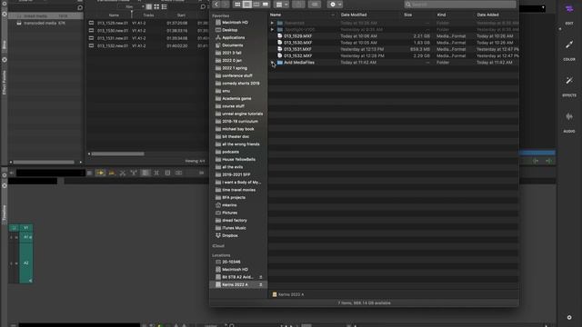Open Macintosh HD under Favorites

(x=235, y=22)
